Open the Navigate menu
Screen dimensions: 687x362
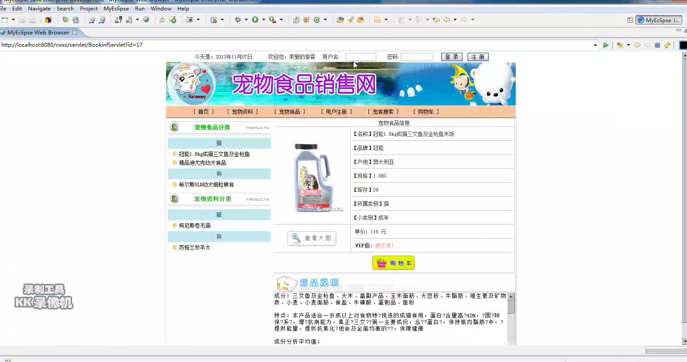click(39, 8)
